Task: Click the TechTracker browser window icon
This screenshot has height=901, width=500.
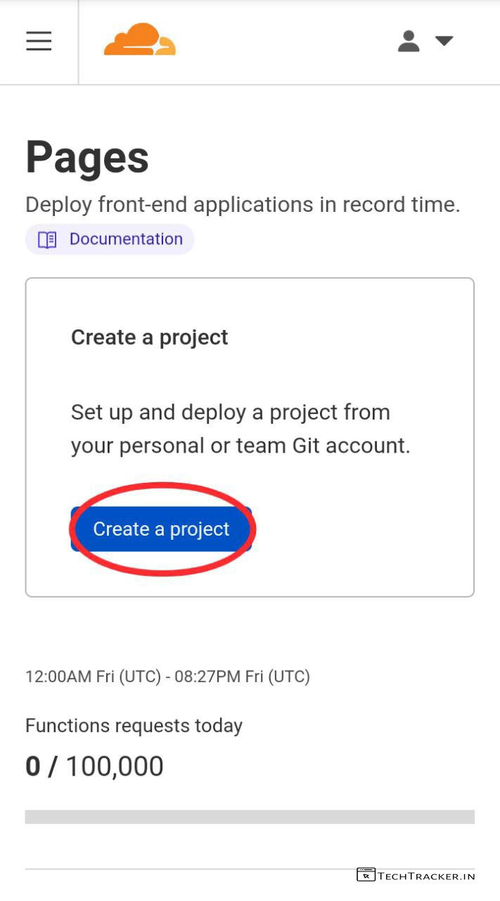Action: (366, 875)
